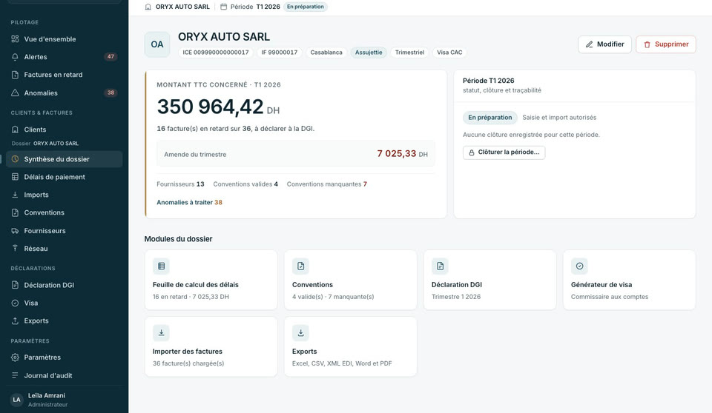Click the Casablanca tag

[x=326, y=53]
